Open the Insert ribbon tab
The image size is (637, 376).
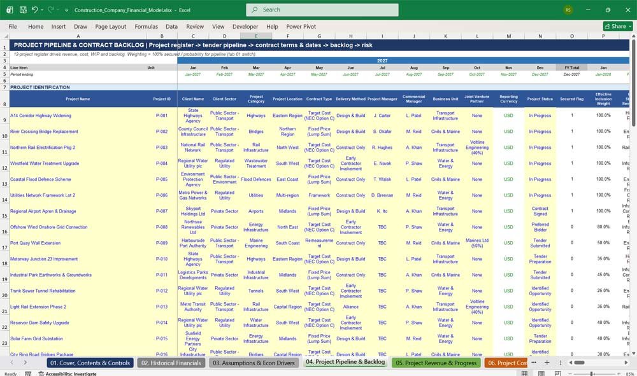[x=59, y=26]
